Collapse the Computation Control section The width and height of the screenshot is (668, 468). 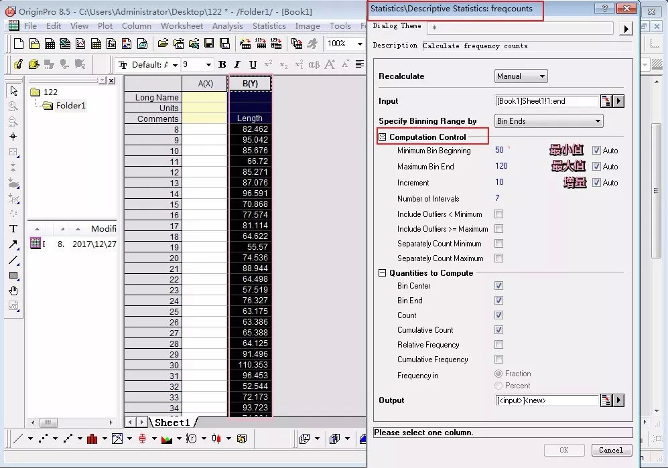tap(382, 137)
